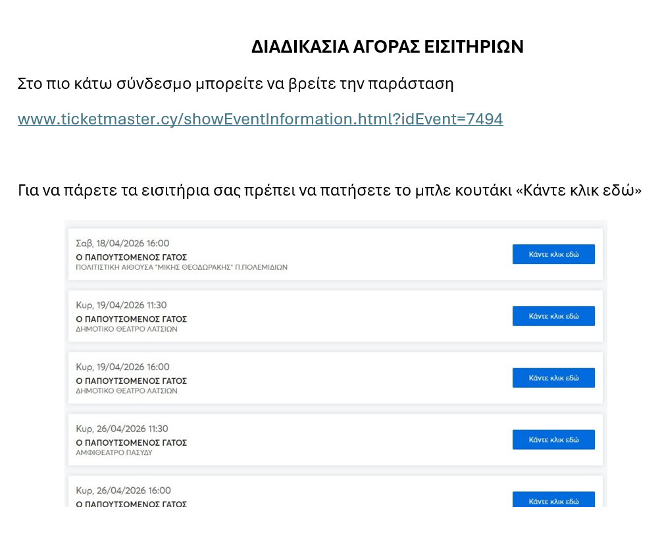Select the date text "Σαβ, 18/04/2026 16:00"

click(122, 244)
